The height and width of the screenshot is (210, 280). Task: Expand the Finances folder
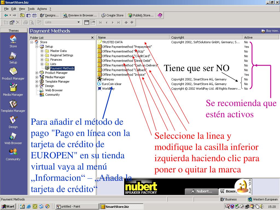42,60
